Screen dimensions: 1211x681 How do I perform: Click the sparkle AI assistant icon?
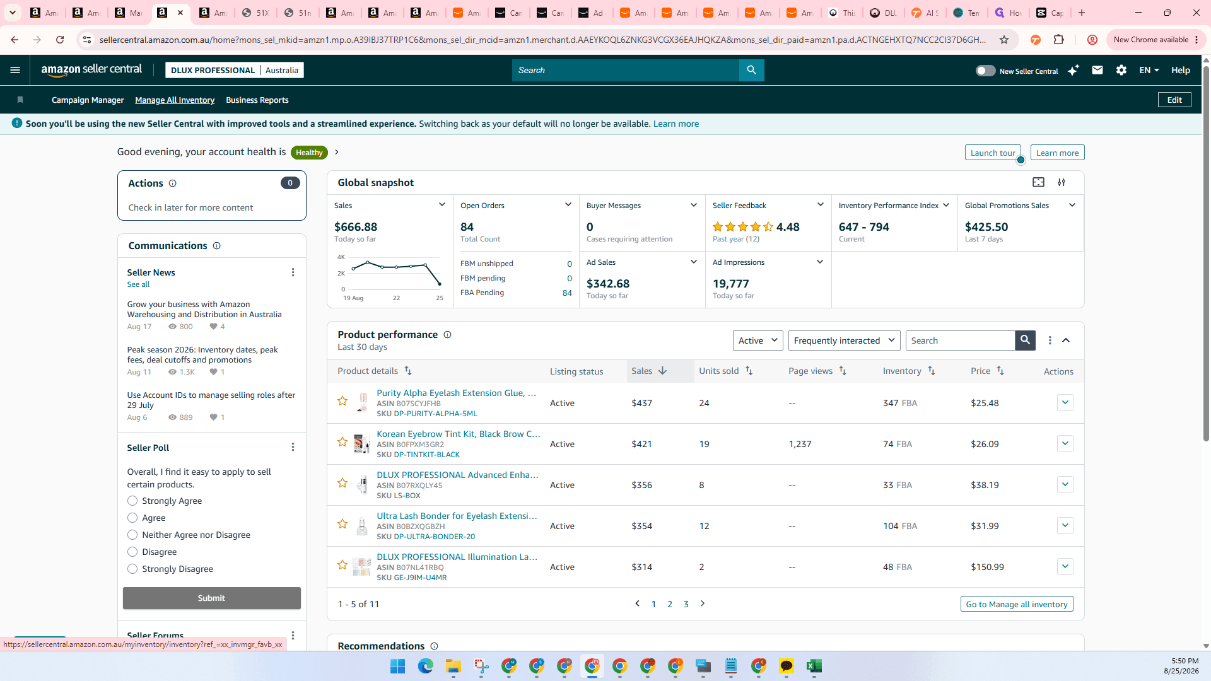(x=1073, y=70)
